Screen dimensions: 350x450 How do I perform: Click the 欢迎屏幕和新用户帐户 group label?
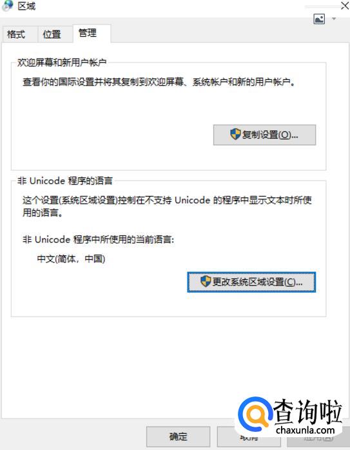pyautogui.click(x=62, y=63)
